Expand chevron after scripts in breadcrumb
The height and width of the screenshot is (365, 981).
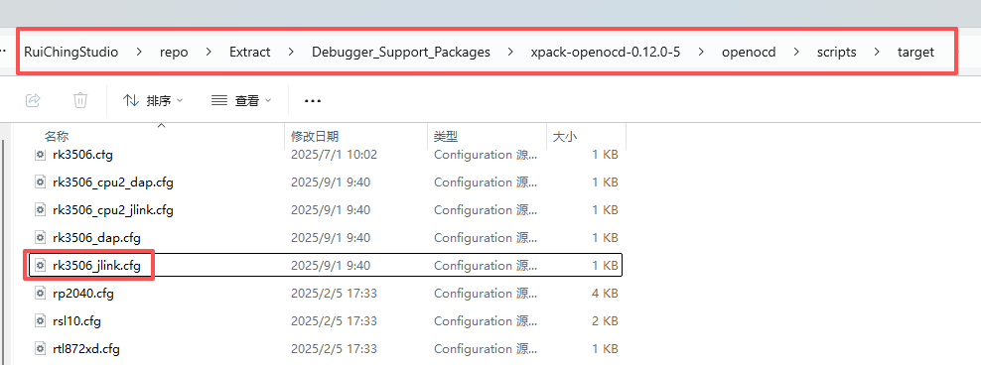pos(877,52)
